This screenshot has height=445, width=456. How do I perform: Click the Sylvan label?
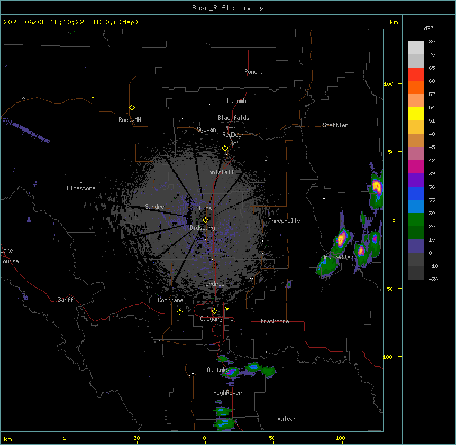[206, 129]
